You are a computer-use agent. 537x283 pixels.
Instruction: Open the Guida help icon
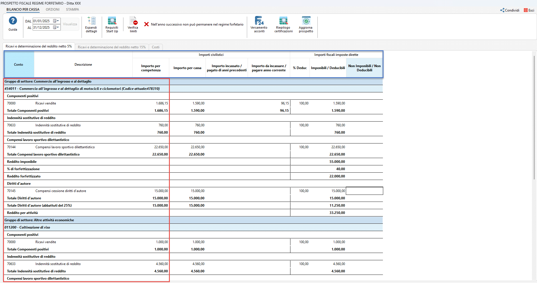13,21
